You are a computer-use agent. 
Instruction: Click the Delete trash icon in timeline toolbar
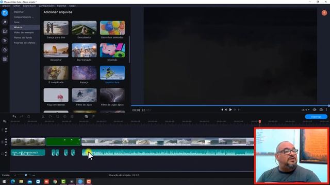pos(29,117)
